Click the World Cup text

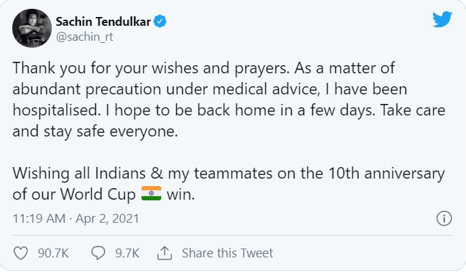(98, 194)
